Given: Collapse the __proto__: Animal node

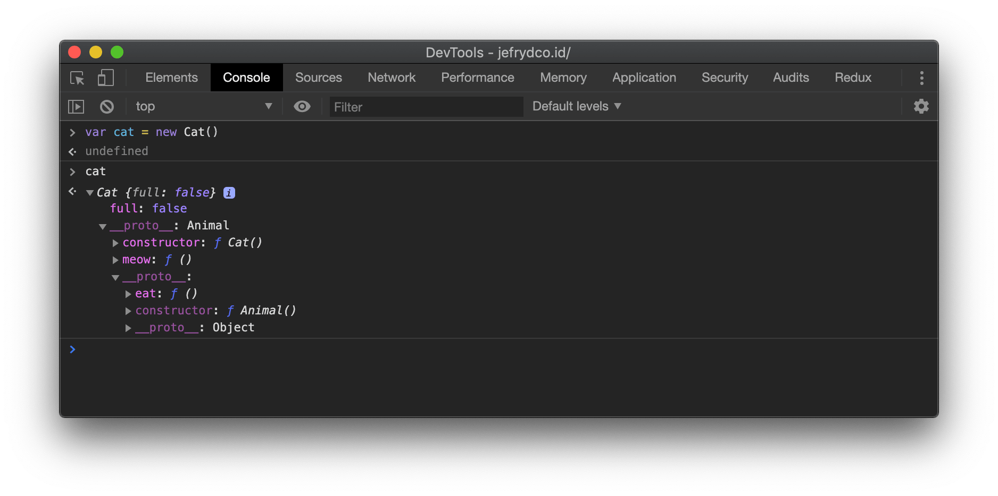Looking at the screenshot, I should [x=103, y=226].
